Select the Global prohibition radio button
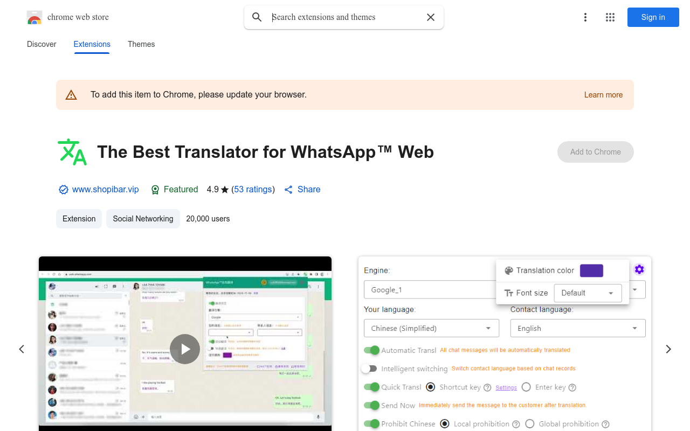The width and height of the screenshot is (690, 431). click(530, 424)
